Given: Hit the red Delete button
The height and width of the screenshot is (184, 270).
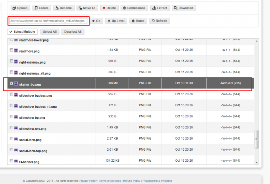Looking at the screenshot, I should [x=109, y=8].
